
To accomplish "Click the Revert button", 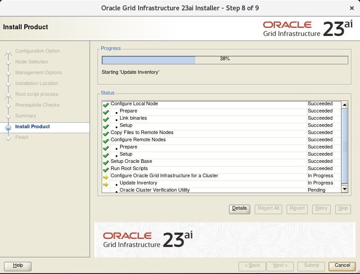I will [x=297, y=209].
